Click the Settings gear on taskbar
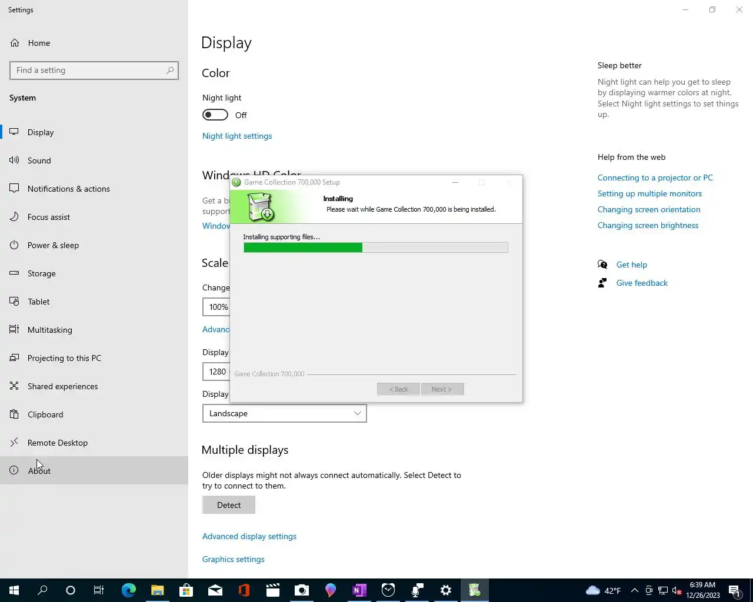The image size is (753, 602). click(446, 590)
